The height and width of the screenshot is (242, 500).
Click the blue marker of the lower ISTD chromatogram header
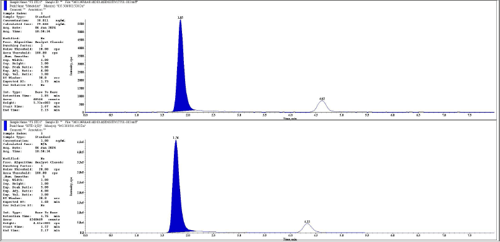click(5, 126)
